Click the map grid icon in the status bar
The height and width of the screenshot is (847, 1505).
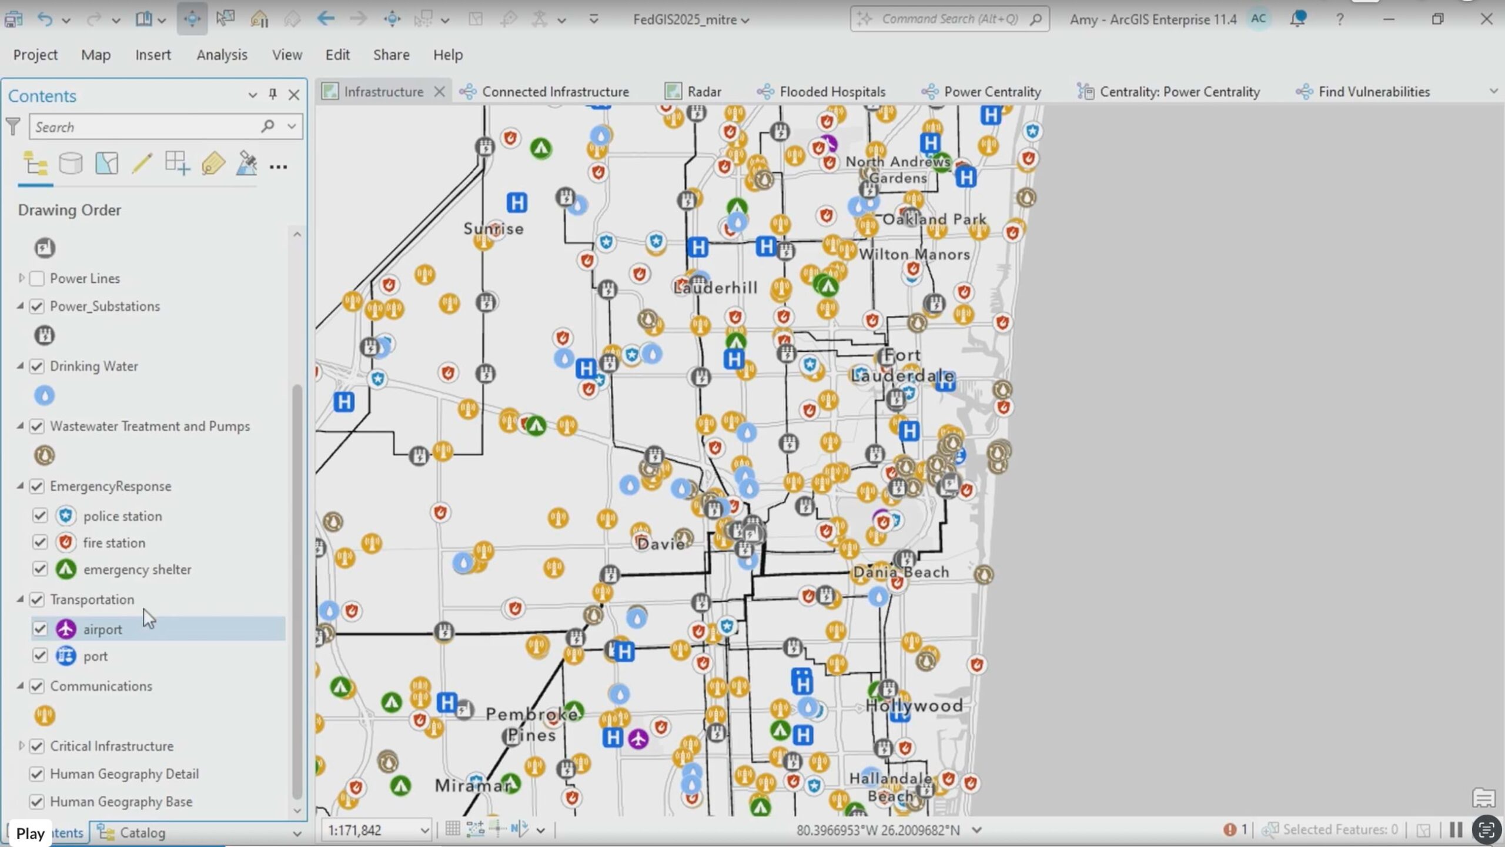[x=452, y=829]
